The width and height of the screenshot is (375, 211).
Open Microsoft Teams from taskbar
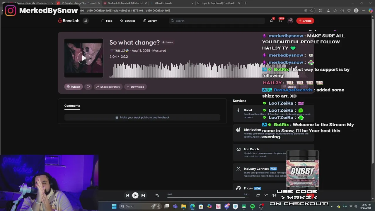pyautogui.click(x=175, y=206)
